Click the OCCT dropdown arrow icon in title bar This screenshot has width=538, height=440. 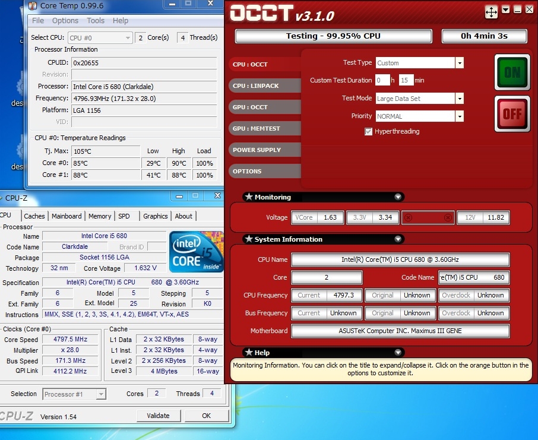[x=506, y=10]
